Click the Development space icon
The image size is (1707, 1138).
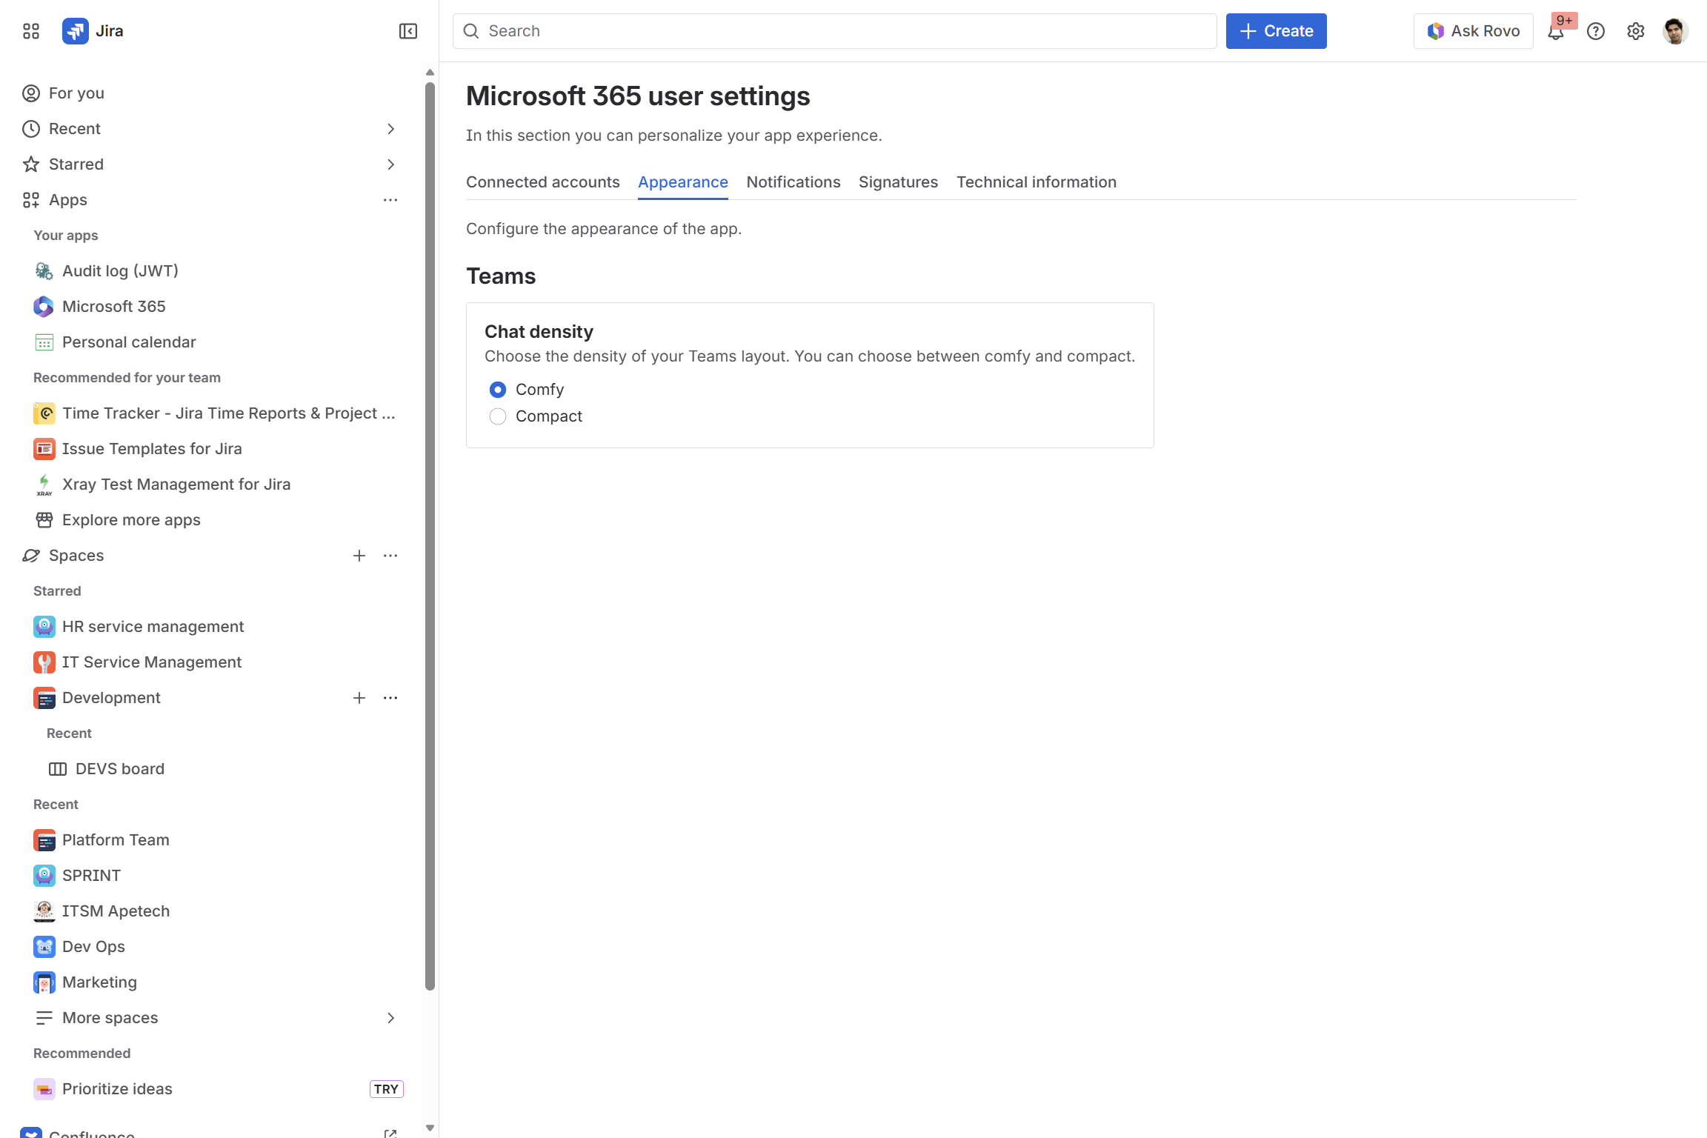point(44,698)
